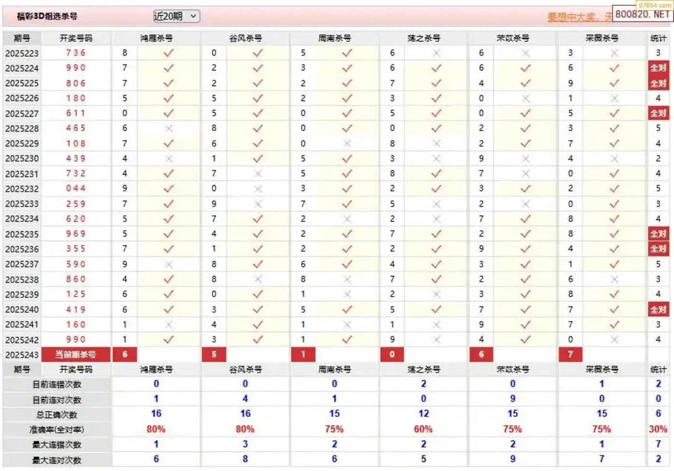Viewport: 674px width, 471px height.
Task: Click the X mark for 鸿雁杀号 in row 2025228
Action: (x=168, y=128)
